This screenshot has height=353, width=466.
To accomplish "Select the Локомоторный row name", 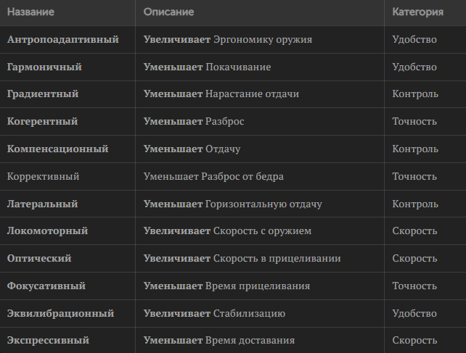I will point(47,231).
